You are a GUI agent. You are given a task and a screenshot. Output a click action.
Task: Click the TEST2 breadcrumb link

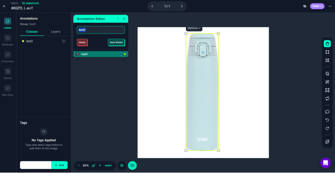(14, 3)
